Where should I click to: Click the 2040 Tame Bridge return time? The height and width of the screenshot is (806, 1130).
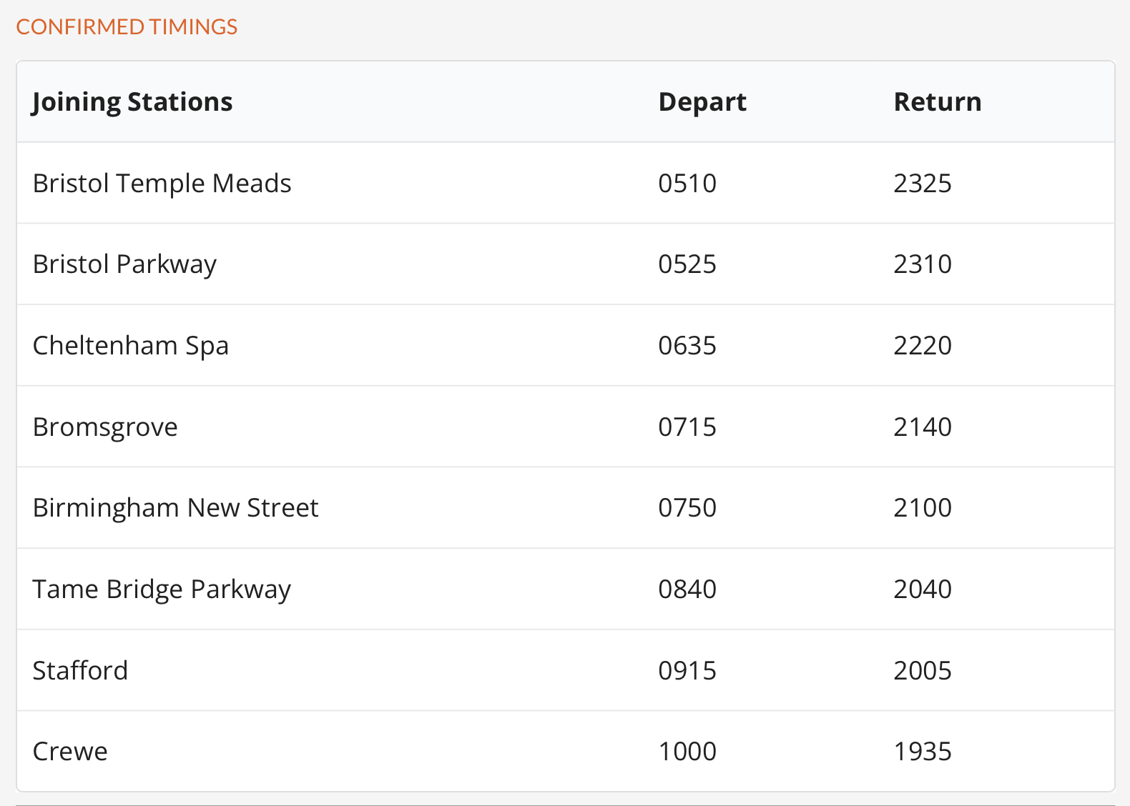(923, 589)
